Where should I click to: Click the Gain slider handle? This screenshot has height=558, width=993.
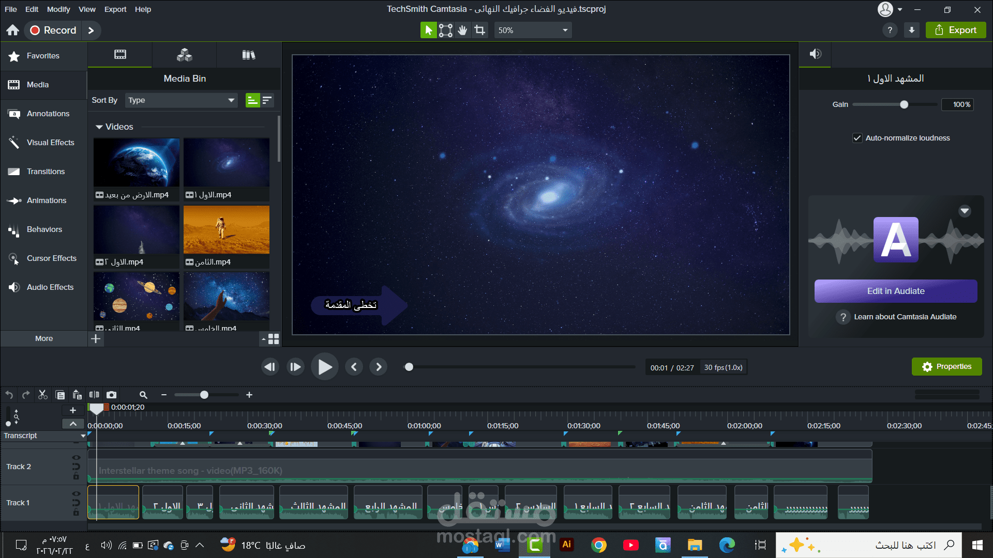(x=904, y=104)
